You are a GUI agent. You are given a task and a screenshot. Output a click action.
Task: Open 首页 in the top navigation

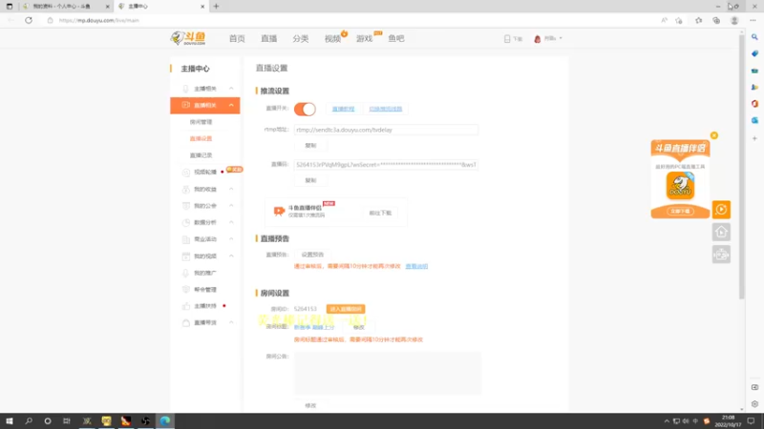(237, 38)
